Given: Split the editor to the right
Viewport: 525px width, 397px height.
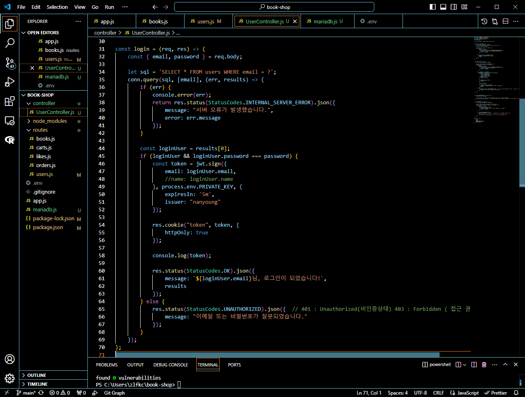Looking at the screenshot, I should click(x=505, y=21).
